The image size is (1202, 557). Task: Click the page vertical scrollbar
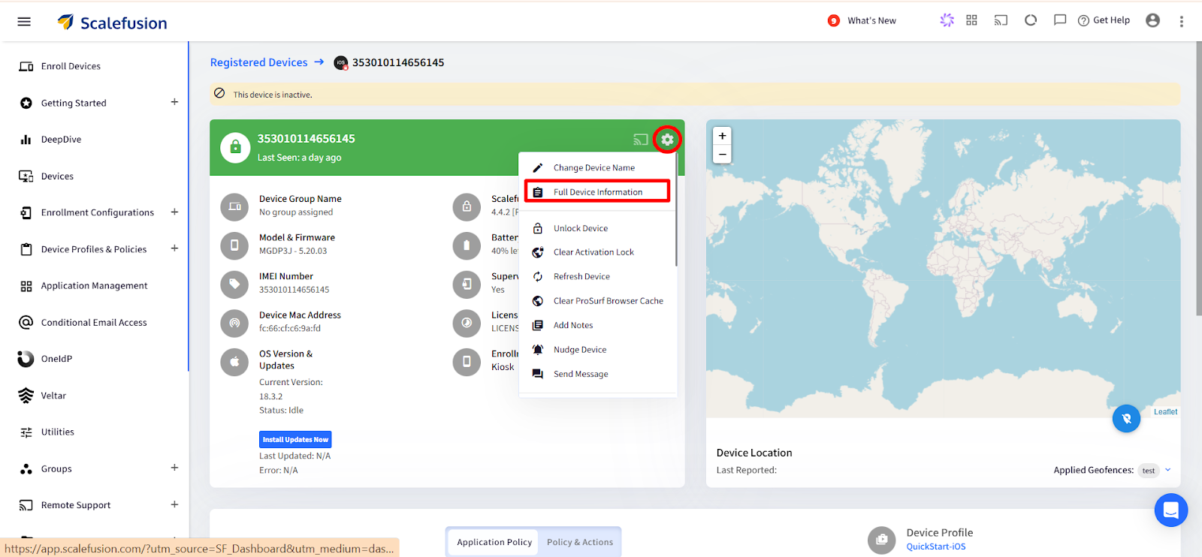(1198, 179)
